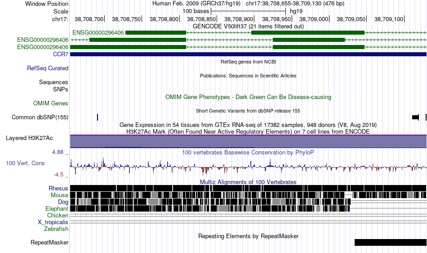427x253 pixels.
Task: Click the purple Layered H3K27Ac signal block
Action: [248, 141]
